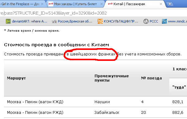Open a new browser tab

pos(170,4)
